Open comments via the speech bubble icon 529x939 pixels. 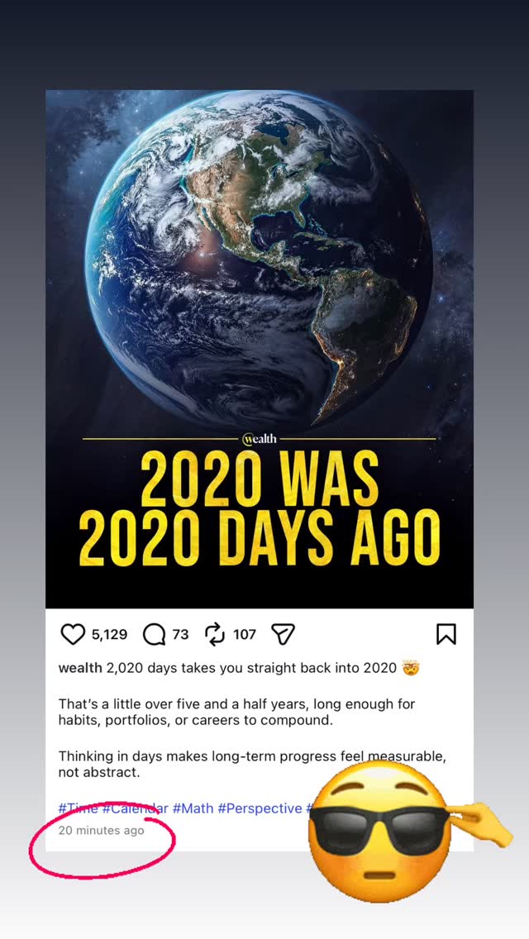pos(154,635)
